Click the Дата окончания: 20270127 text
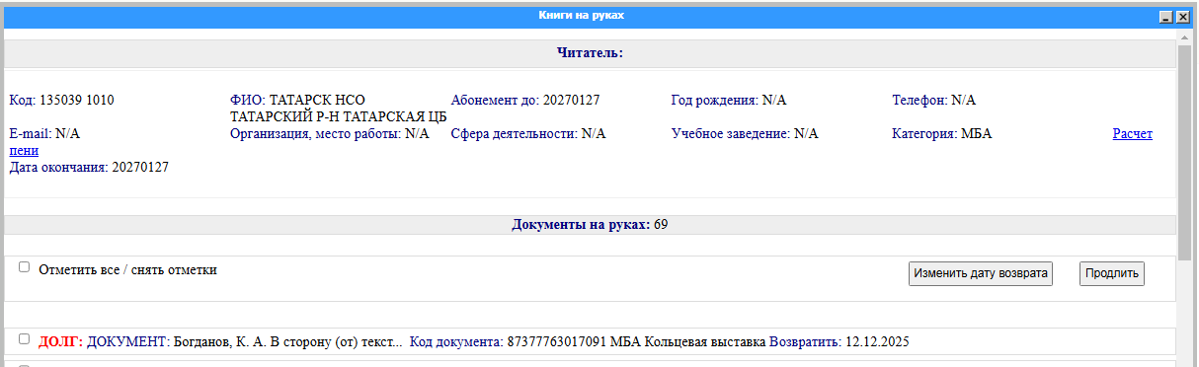 (x=89, y=168)
